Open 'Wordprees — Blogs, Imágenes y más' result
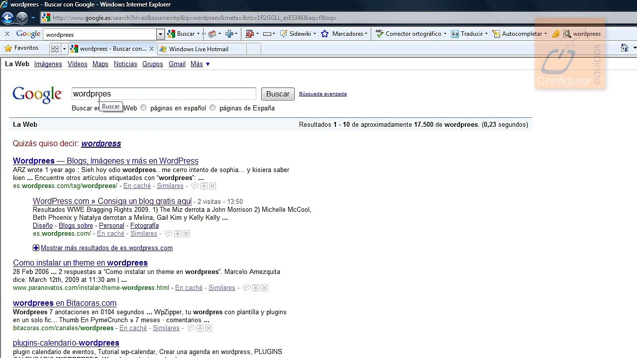Screen dimensions: 637x358 106,161
